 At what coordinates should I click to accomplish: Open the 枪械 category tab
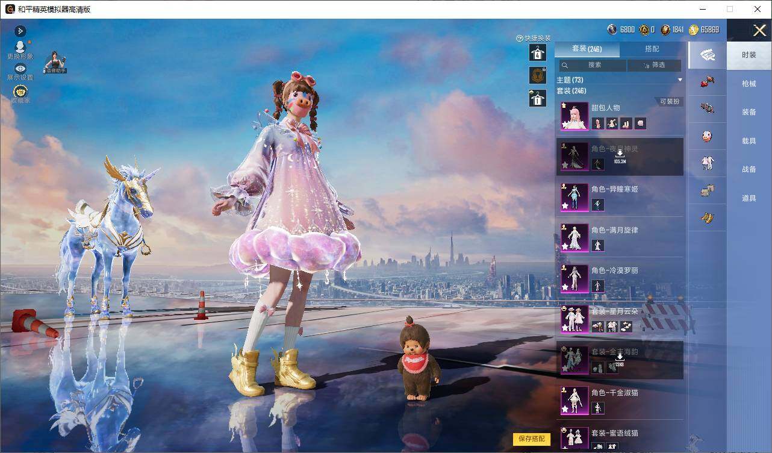tap(749, 84)
